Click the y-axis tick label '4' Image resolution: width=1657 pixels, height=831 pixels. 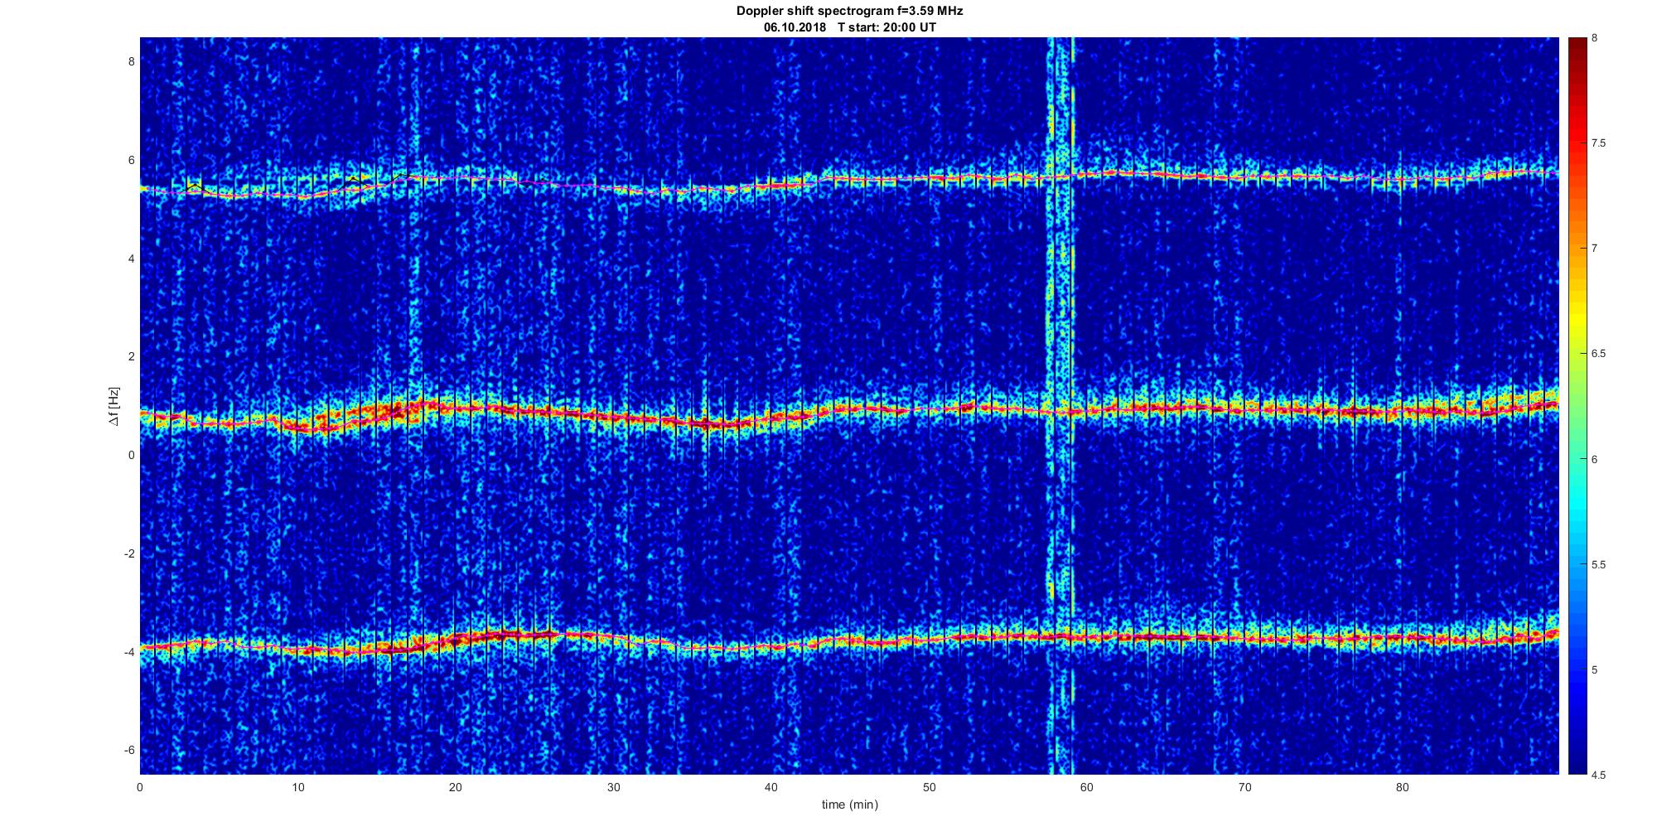click(130, 258)
